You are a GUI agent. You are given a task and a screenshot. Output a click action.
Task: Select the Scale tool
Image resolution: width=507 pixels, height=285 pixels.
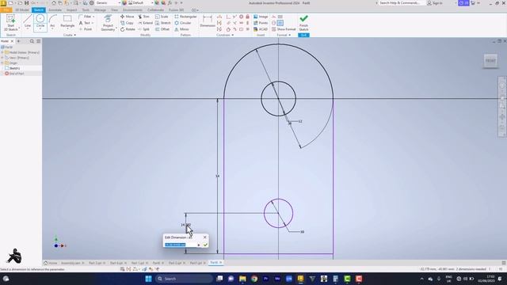(x=162, y=17)
